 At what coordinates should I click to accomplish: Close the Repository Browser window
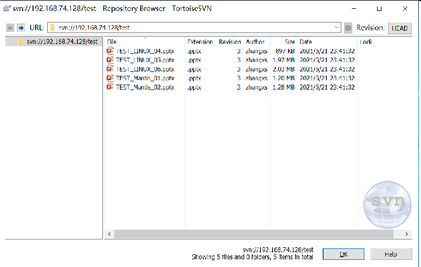pos(405,9)
